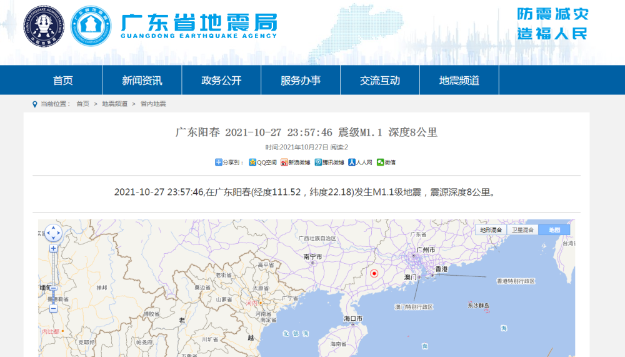Click the 广东省地震局 site logo
Screen dimensions: 625x357
199,26
